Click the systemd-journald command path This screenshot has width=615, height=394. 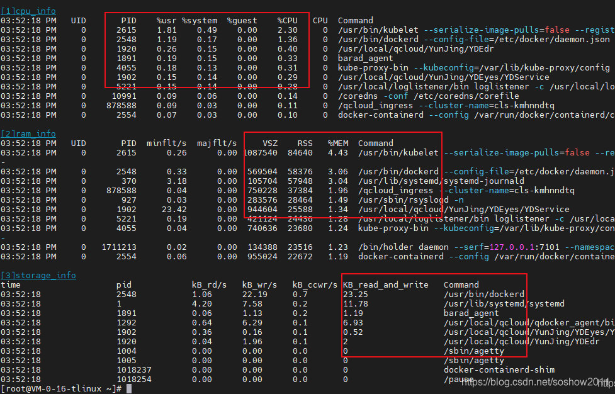(x=441, y=181)
